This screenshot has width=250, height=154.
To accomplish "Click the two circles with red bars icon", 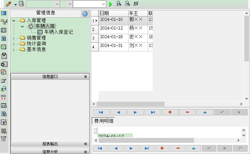I will (x=3, y=97).
